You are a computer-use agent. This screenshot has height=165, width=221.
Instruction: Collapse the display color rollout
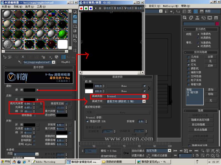pos(201,29)
